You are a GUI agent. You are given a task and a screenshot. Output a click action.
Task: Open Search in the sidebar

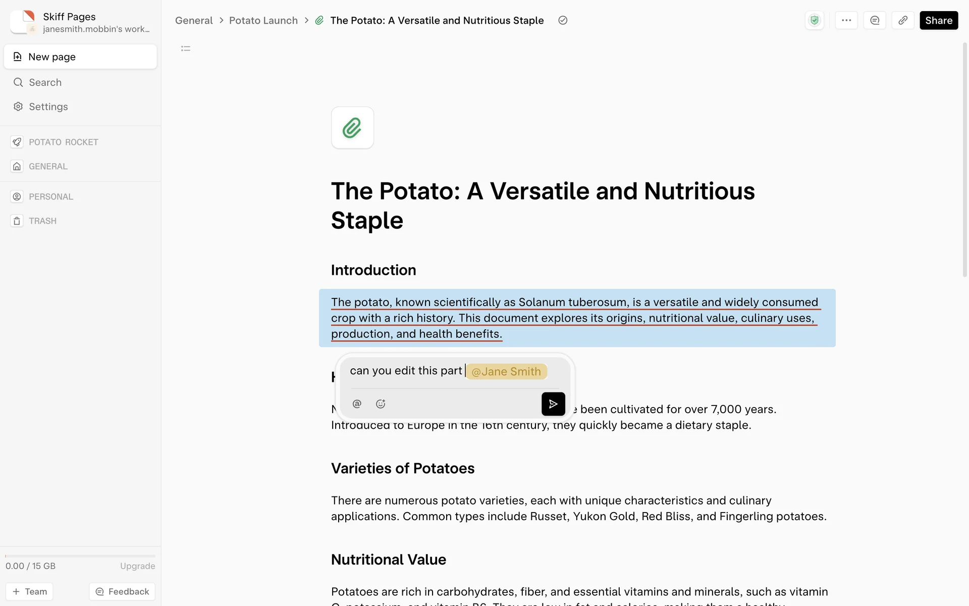[45, 82]
